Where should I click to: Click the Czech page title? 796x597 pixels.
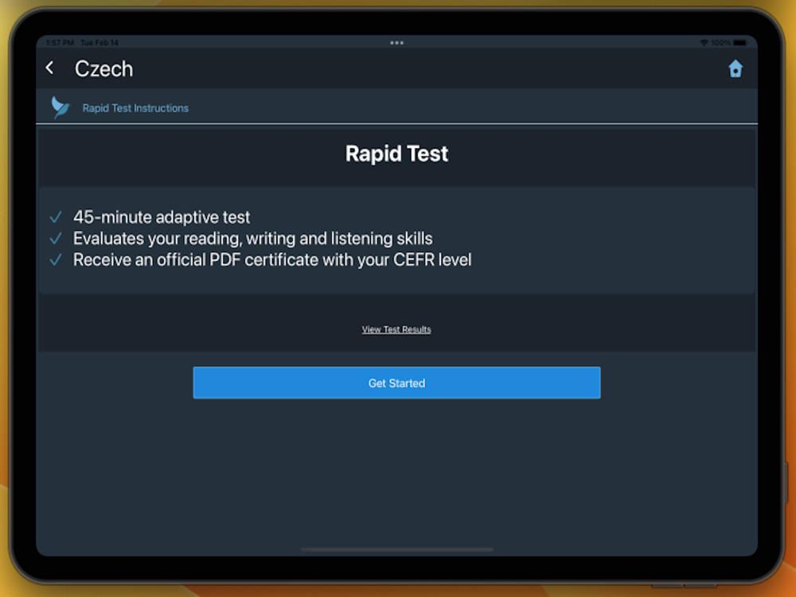tap(104, 69)
